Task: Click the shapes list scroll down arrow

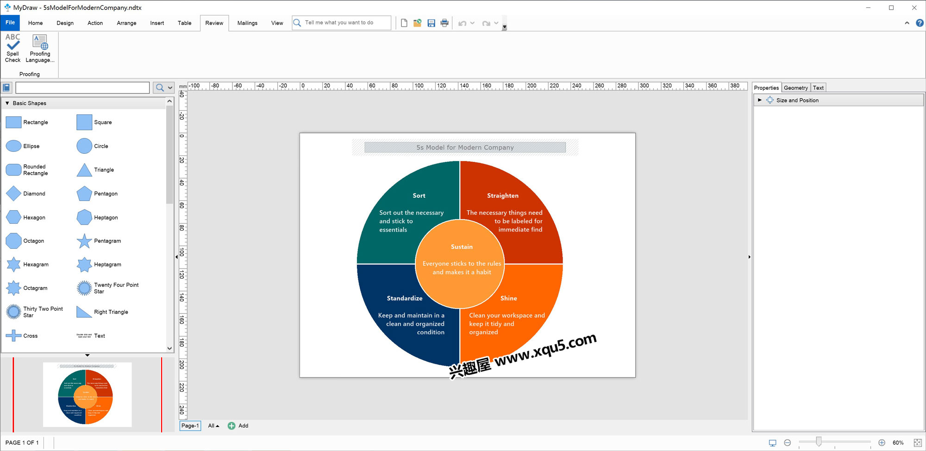Action: pos(169,348)
